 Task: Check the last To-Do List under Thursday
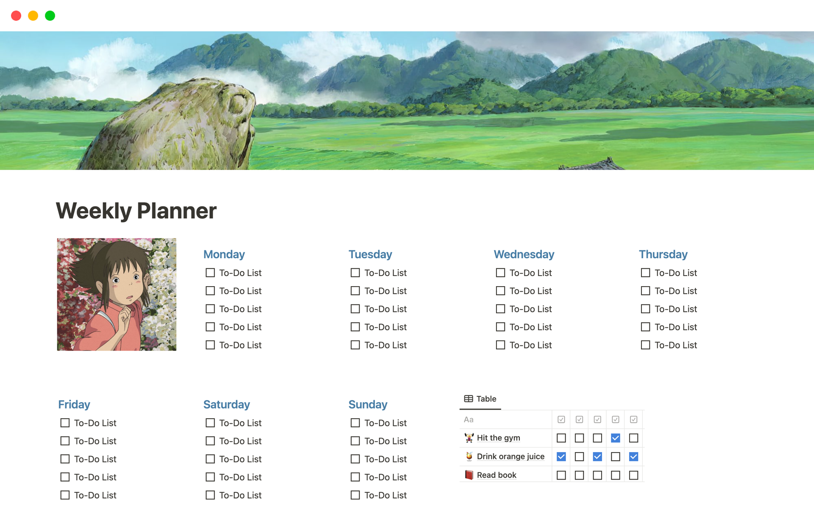pyautogui.click(x=645, y=345)
